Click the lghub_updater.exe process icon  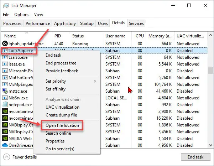click(x=5, y=44)
